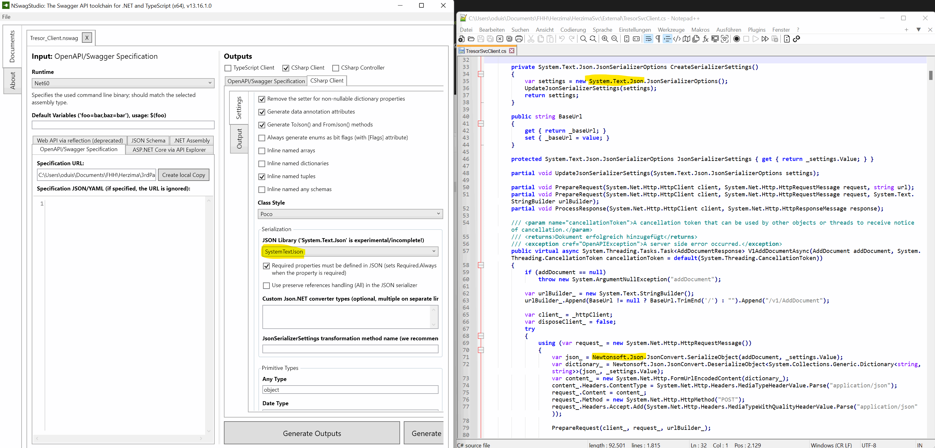Click the Create local Copy button
The height and width of the screenshot is (448, 935).
click(x=184, y=175)
